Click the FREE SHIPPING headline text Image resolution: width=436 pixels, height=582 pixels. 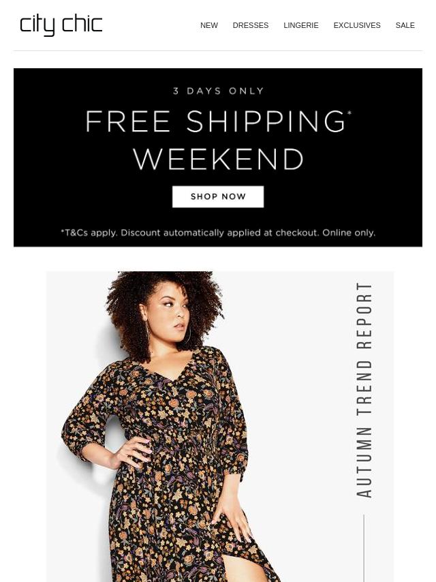(215, 121)
